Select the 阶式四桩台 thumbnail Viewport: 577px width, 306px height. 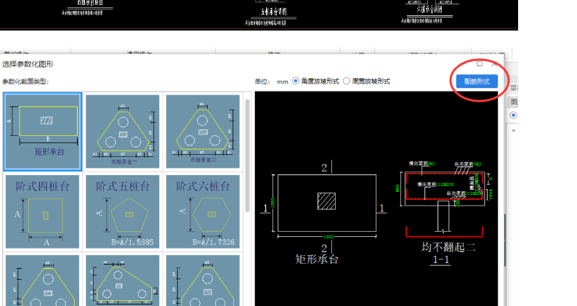[42, 212]
